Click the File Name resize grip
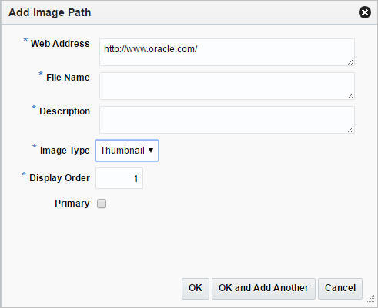 coord(351,96)
